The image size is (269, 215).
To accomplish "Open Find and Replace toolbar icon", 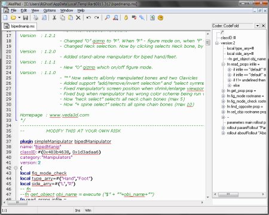I will pyautogui.click(x=115, y=18).
